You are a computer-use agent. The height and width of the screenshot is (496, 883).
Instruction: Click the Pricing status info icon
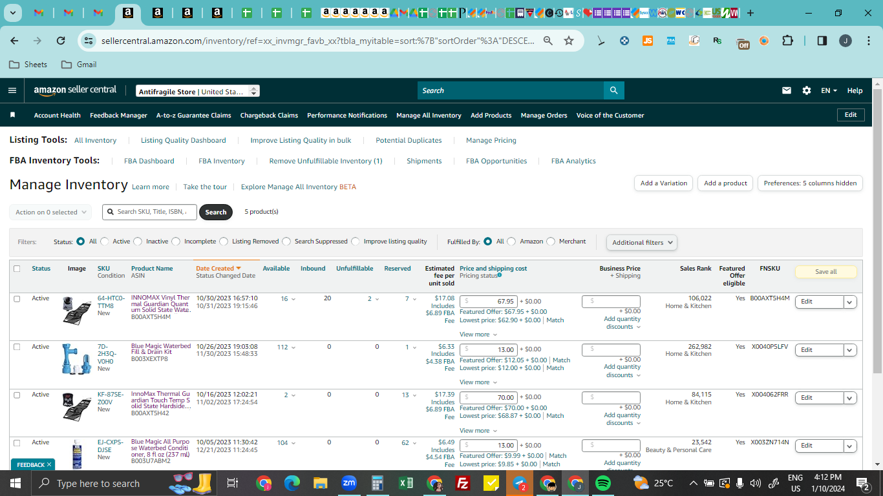499,275
